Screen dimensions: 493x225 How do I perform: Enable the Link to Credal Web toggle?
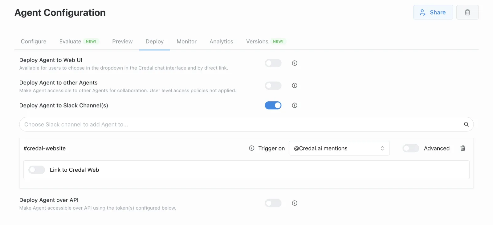(37, 170)
